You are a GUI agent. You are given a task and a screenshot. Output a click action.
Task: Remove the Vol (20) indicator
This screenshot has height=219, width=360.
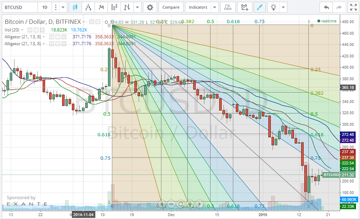click(x=42, y=30)
